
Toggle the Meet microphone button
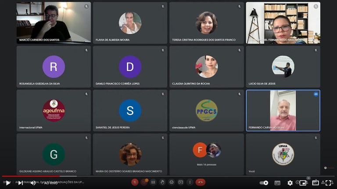click(135, 182)
